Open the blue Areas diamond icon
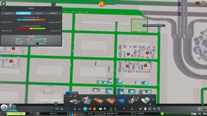Image resolution: width=207 pixels, height=116 pixels. [154, 109]
